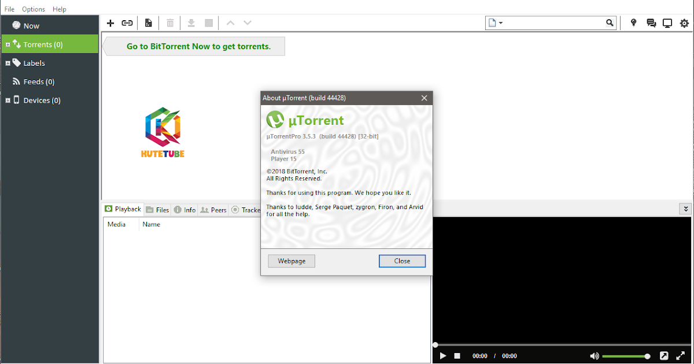The image size is (694, 364).
Task: Open Preferences gear icon
Action: pos(685,23)
